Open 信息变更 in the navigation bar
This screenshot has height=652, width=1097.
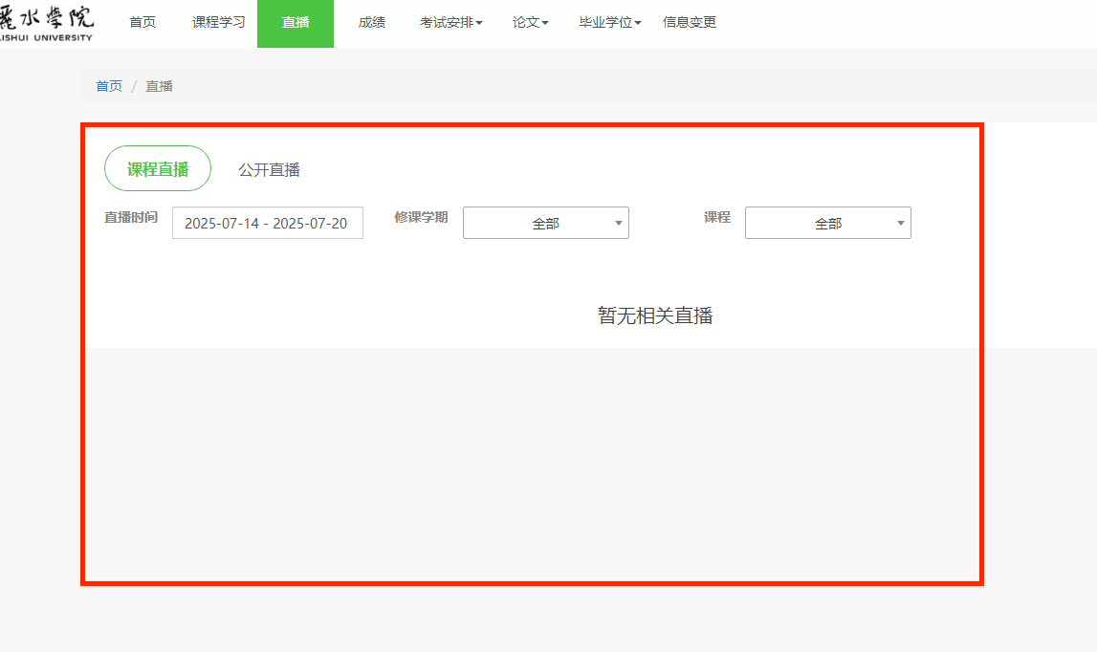(x=690, y=23)
